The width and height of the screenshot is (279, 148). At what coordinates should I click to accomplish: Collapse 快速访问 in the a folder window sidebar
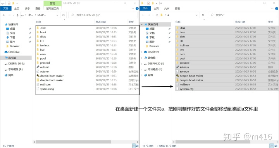142,24
